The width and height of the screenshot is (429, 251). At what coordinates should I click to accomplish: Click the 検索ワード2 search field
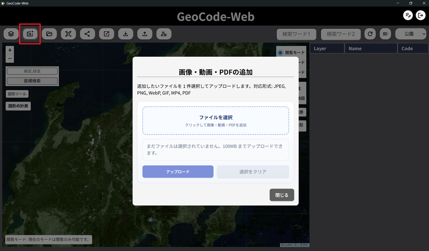[x=341, y=34]
